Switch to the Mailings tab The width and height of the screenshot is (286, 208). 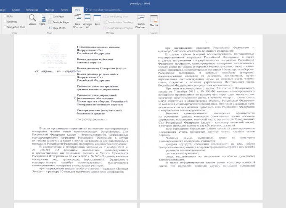(50, 10)
